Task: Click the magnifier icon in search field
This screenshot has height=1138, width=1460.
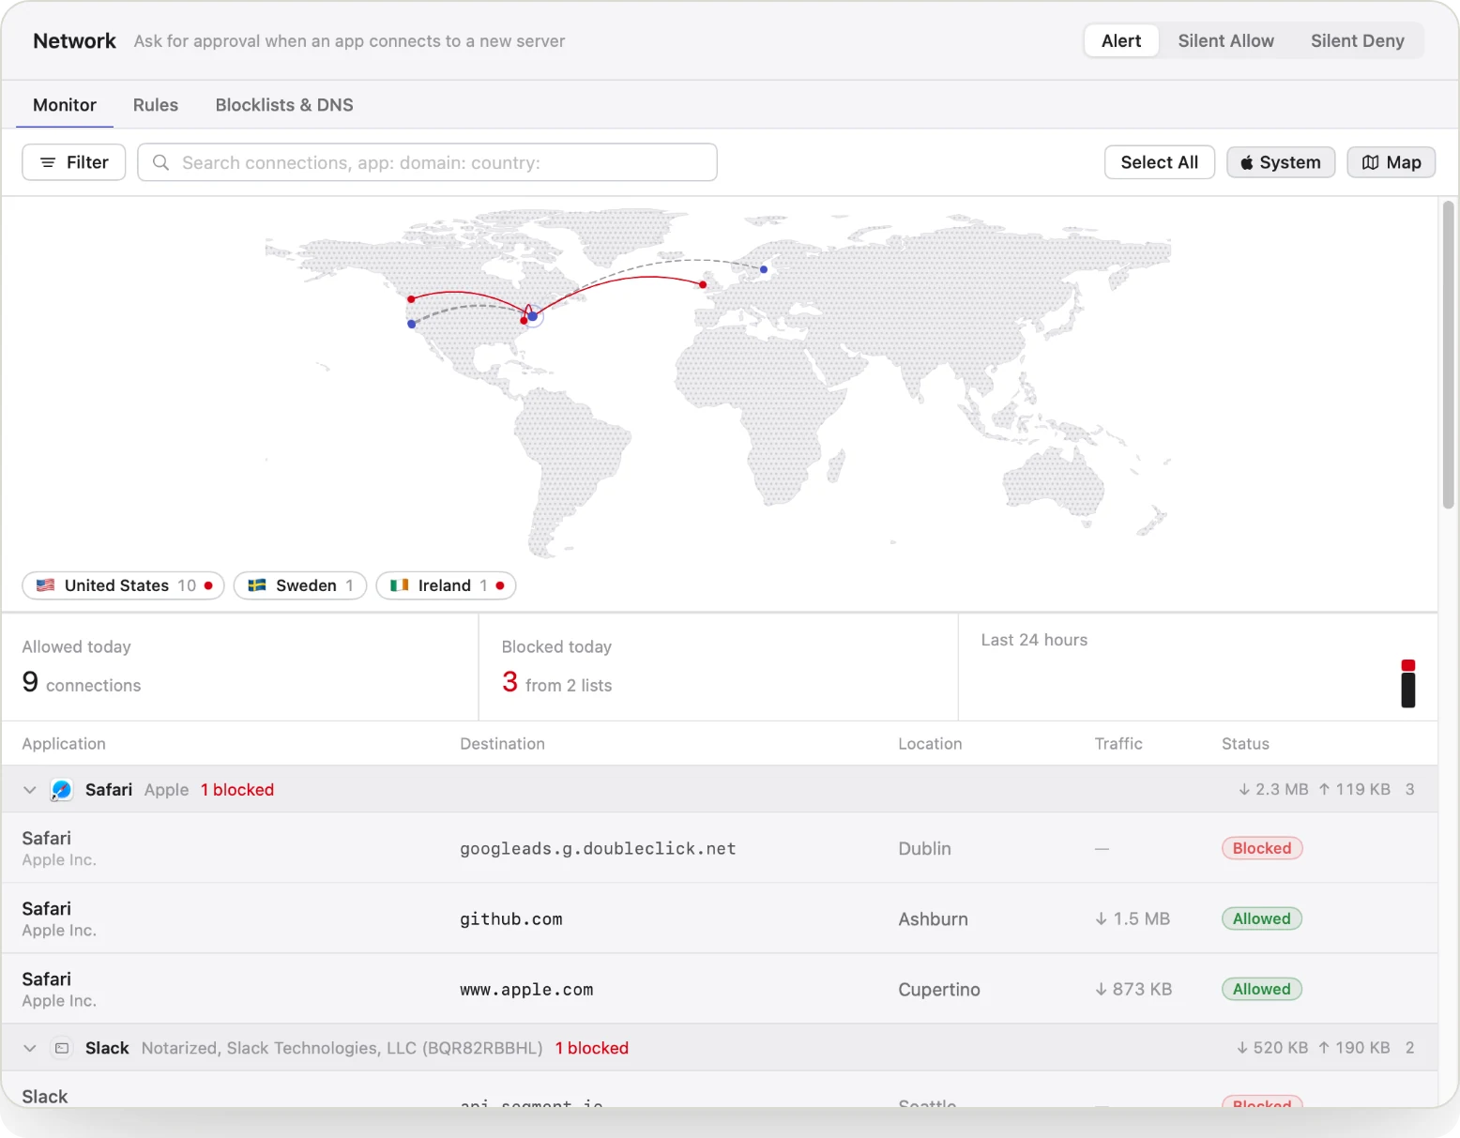Action: coord(160,162)
